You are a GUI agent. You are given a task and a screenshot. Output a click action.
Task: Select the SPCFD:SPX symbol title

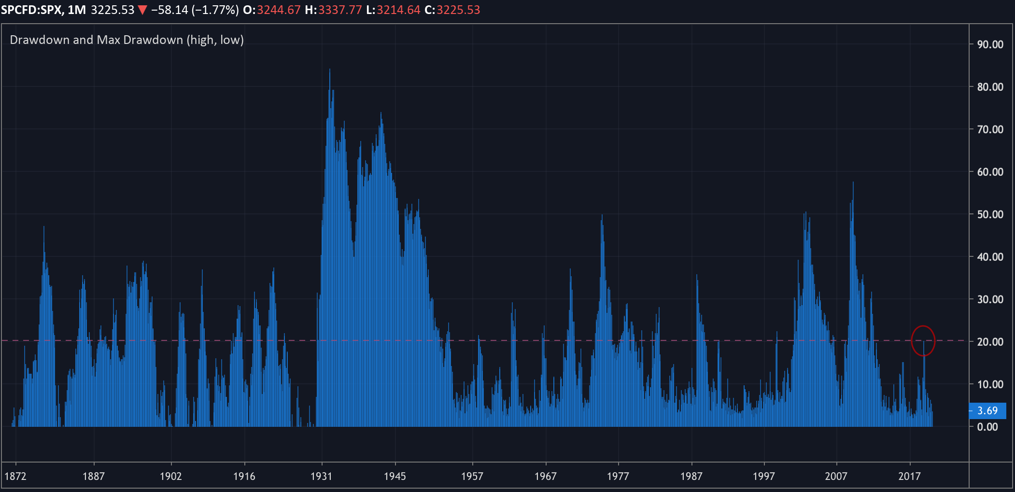pyautogui.click(x=32, y=10)
